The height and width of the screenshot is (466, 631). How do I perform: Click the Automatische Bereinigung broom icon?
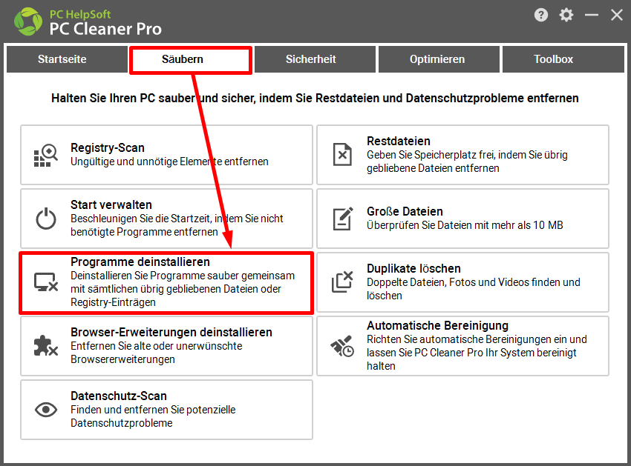[x=342, y=346]
